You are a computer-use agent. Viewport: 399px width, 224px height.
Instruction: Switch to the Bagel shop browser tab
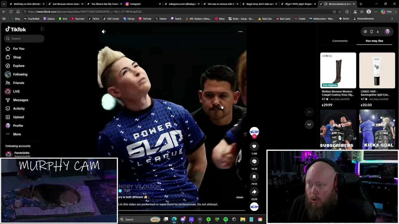click(x=260, y=4)
